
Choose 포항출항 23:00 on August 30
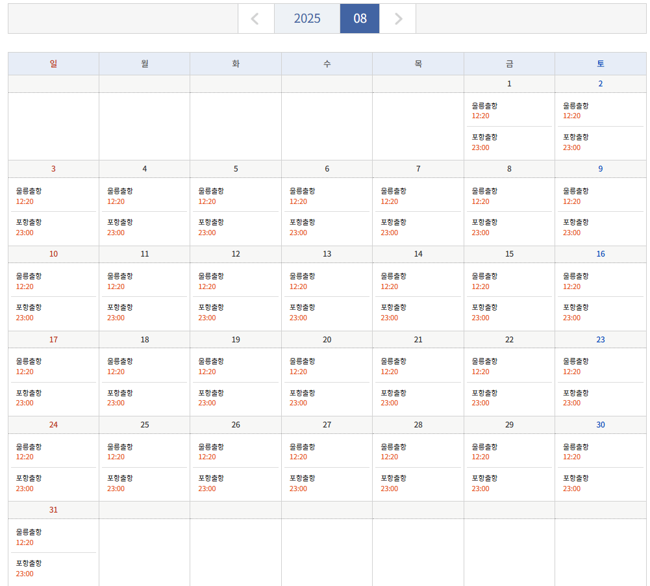[x=576, y=483]
